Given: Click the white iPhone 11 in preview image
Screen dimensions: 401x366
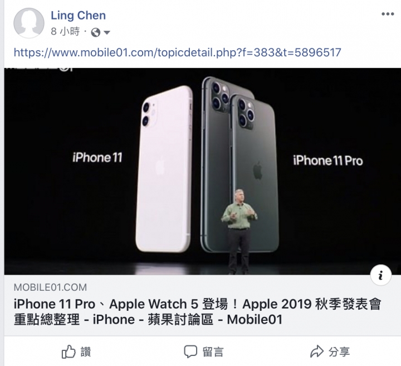Looking at the screenshot, I should point(164,169).
